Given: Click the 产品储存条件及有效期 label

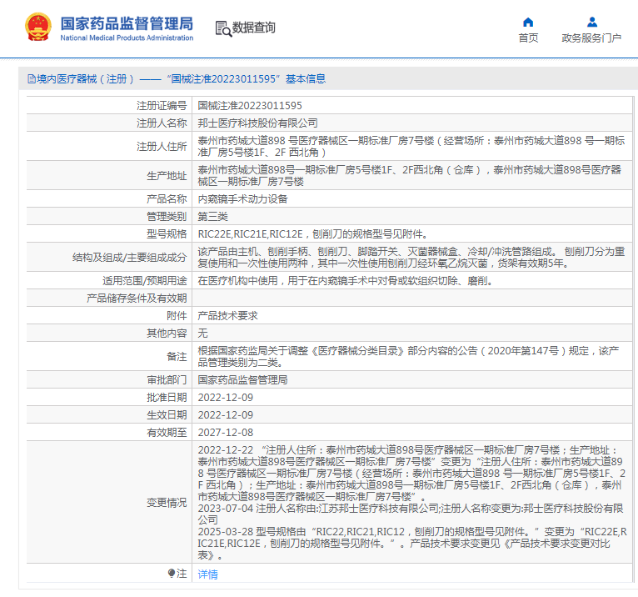Looking at the screenshot, I should (137, 298).
